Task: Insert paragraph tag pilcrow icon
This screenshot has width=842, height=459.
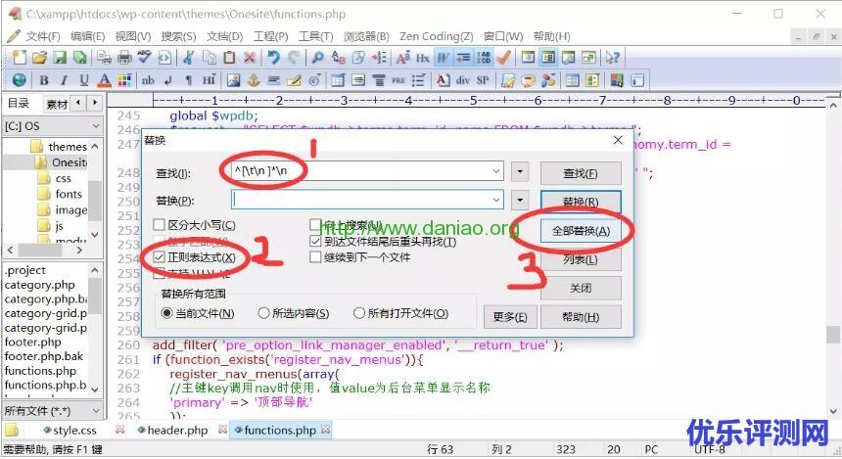Action: click(189, 80)
